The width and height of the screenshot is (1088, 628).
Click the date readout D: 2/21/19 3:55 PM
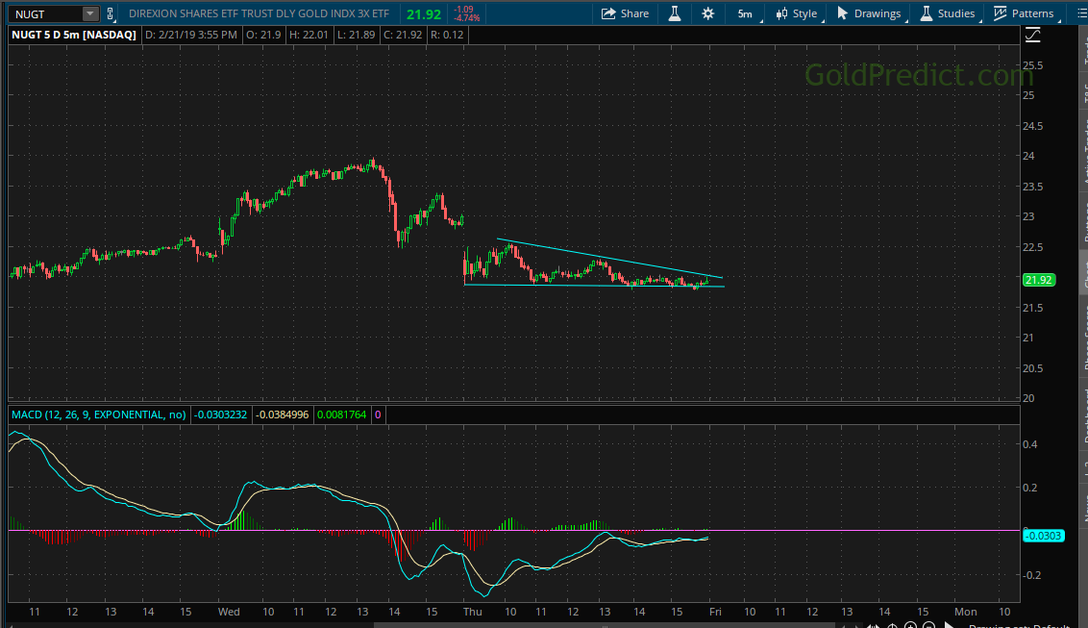click(191, 35)
